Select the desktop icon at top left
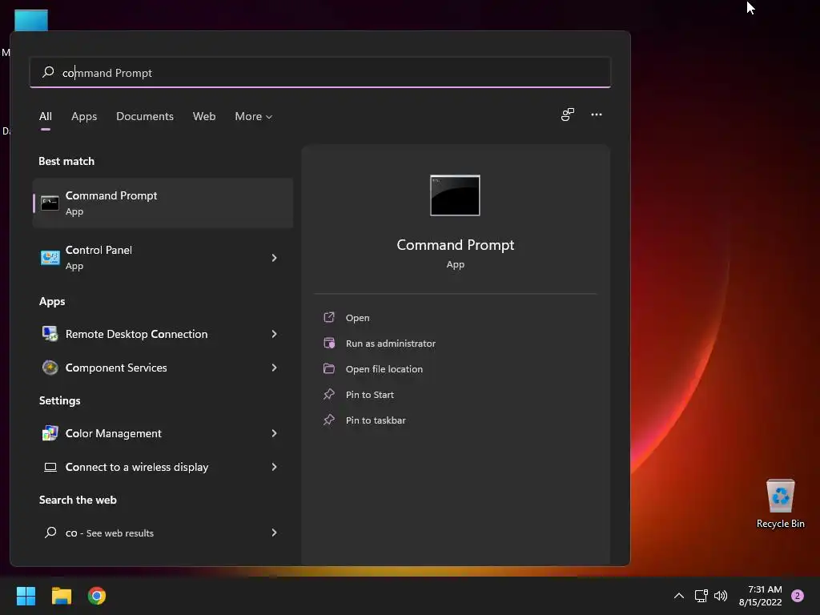Image resolution: width=820 pixels, height=615 pixels. (x=31, y=20)
